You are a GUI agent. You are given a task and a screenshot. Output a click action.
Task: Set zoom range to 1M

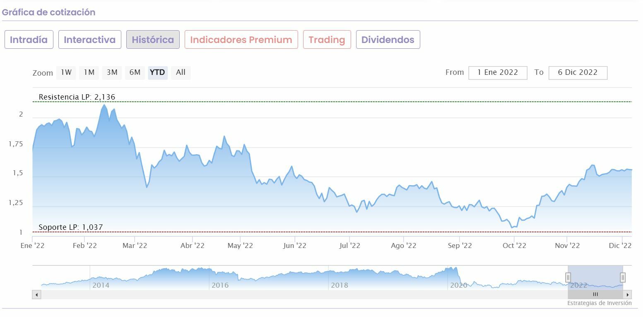(x=89, y=72)
